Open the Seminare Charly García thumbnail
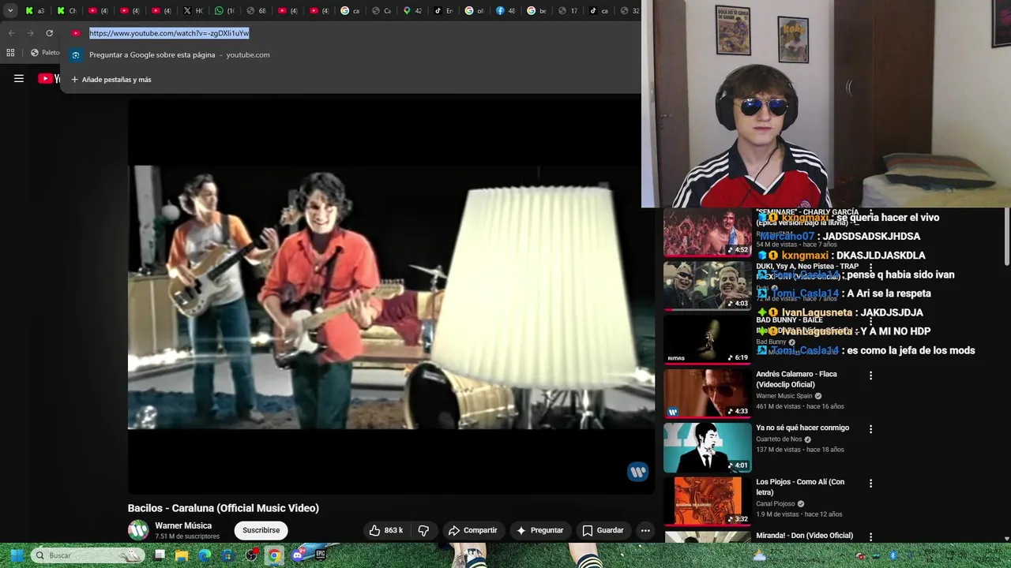1011x568 pixels. pyautogui.click(x=708, y=233)
